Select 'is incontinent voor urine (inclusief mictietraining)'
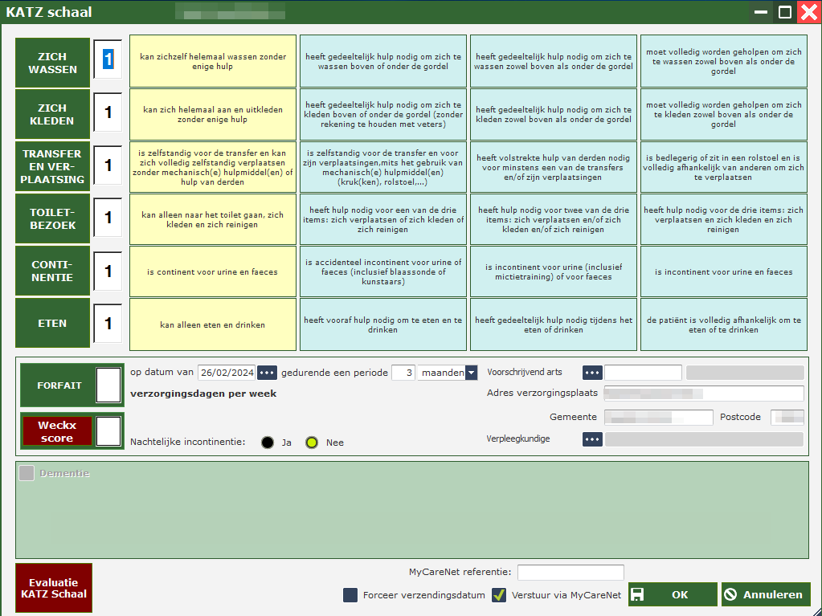Image resolution: width=822 pixels, height=616 pixels. click(554, 271)
